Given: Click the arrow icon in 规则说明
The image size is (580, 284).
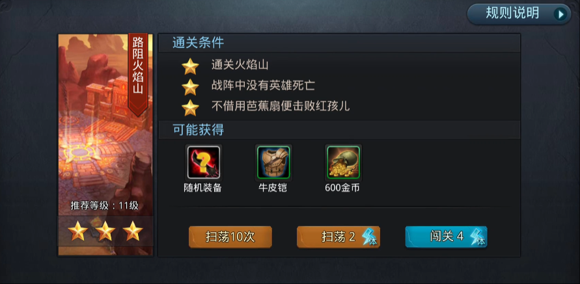Looking at the screenshot, I should [560, 14].
